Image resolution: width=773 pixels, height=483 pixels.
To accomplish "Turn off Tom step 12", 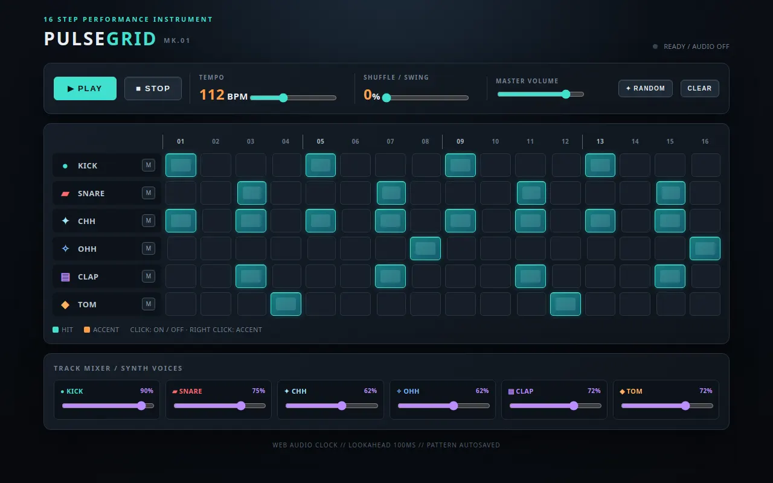I will pos(565,304).
